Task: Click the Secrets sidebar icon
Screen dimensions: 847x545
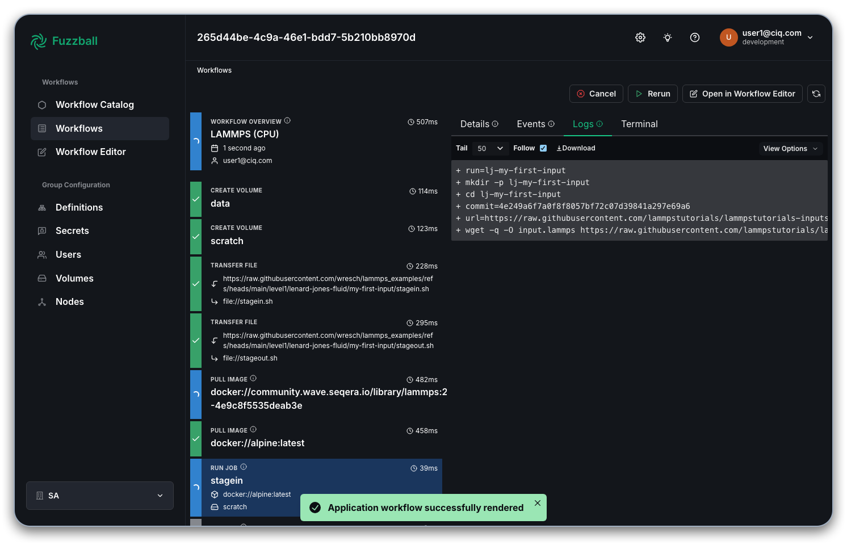Action: click(42, 231)
